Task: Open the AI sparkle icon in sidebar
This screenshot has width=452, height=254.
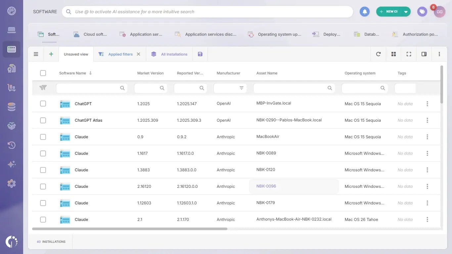Action: pos(12,164)
